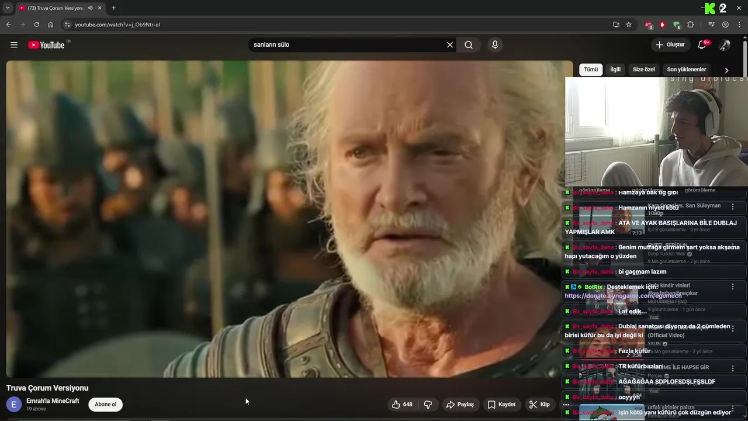
Task: Open YouTube notifications bell
Action: (702, 45)
